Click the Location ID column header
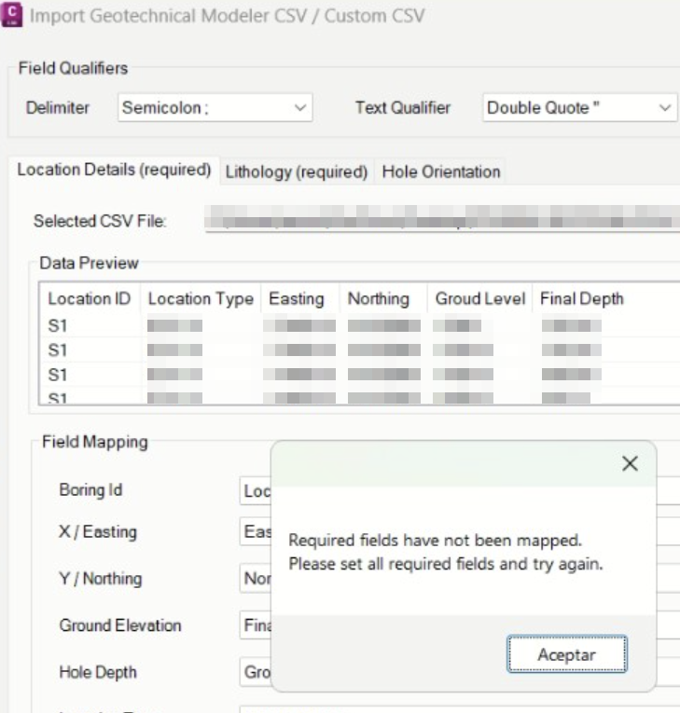680x713 pixels. coord(91,299)
